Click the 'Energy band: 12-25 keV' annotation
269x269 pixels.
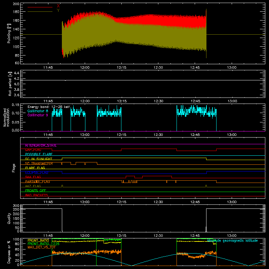click(49, 107)
